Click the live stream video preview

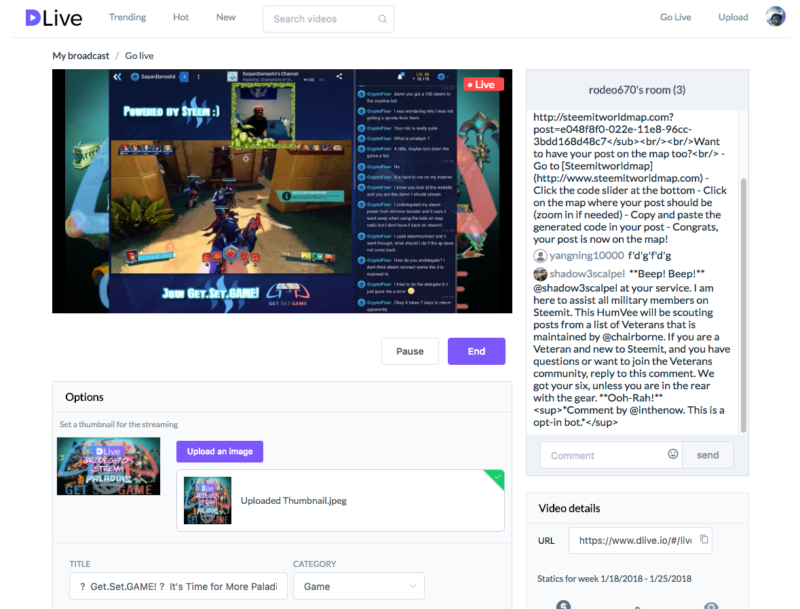(282, 191)
